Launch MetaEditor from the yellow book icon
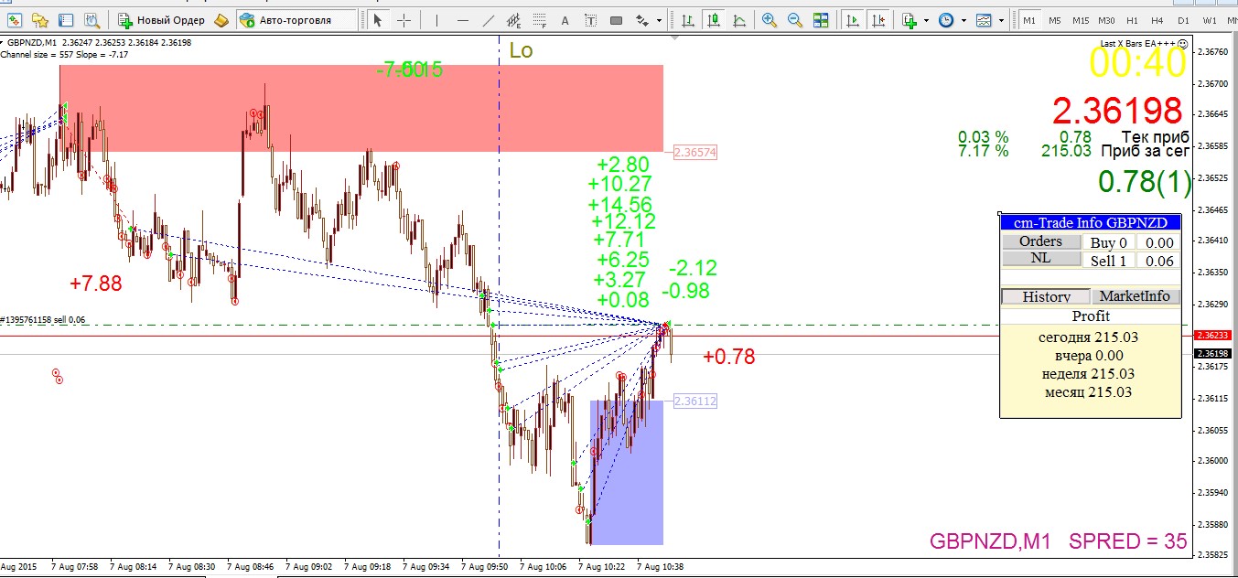1238x578 pixels. click(222, 19)
